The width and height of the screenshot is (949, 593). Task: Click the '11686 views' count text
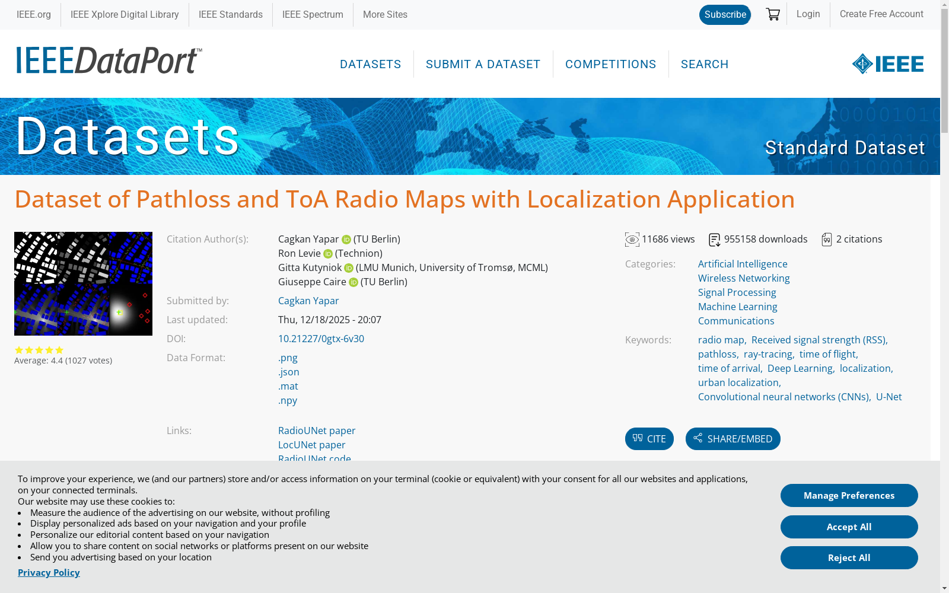point(668,239)
